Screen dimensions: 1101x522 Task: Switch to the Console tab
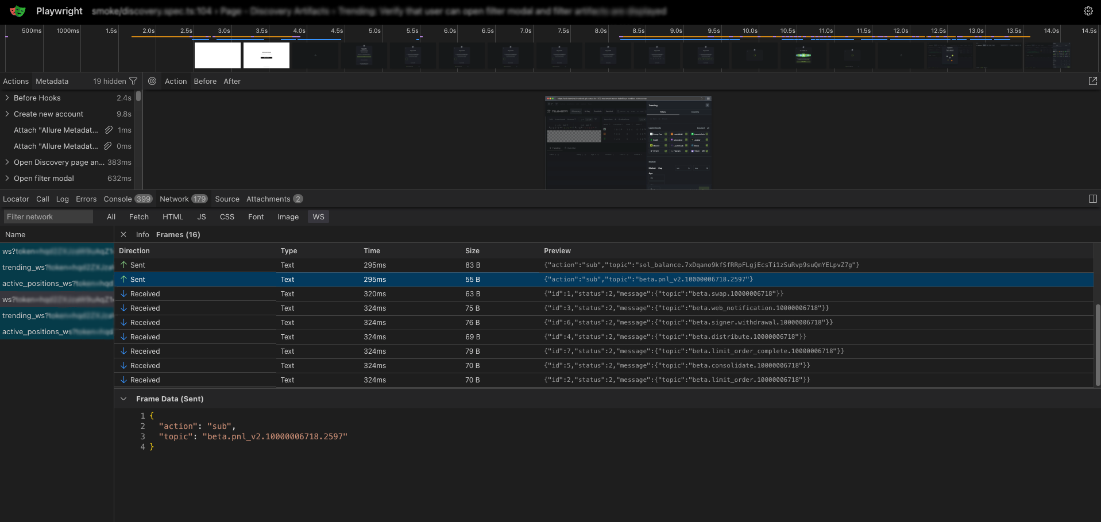[x=117, y=199]
